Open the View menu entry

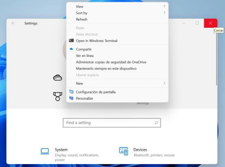[x=117, y=7]
